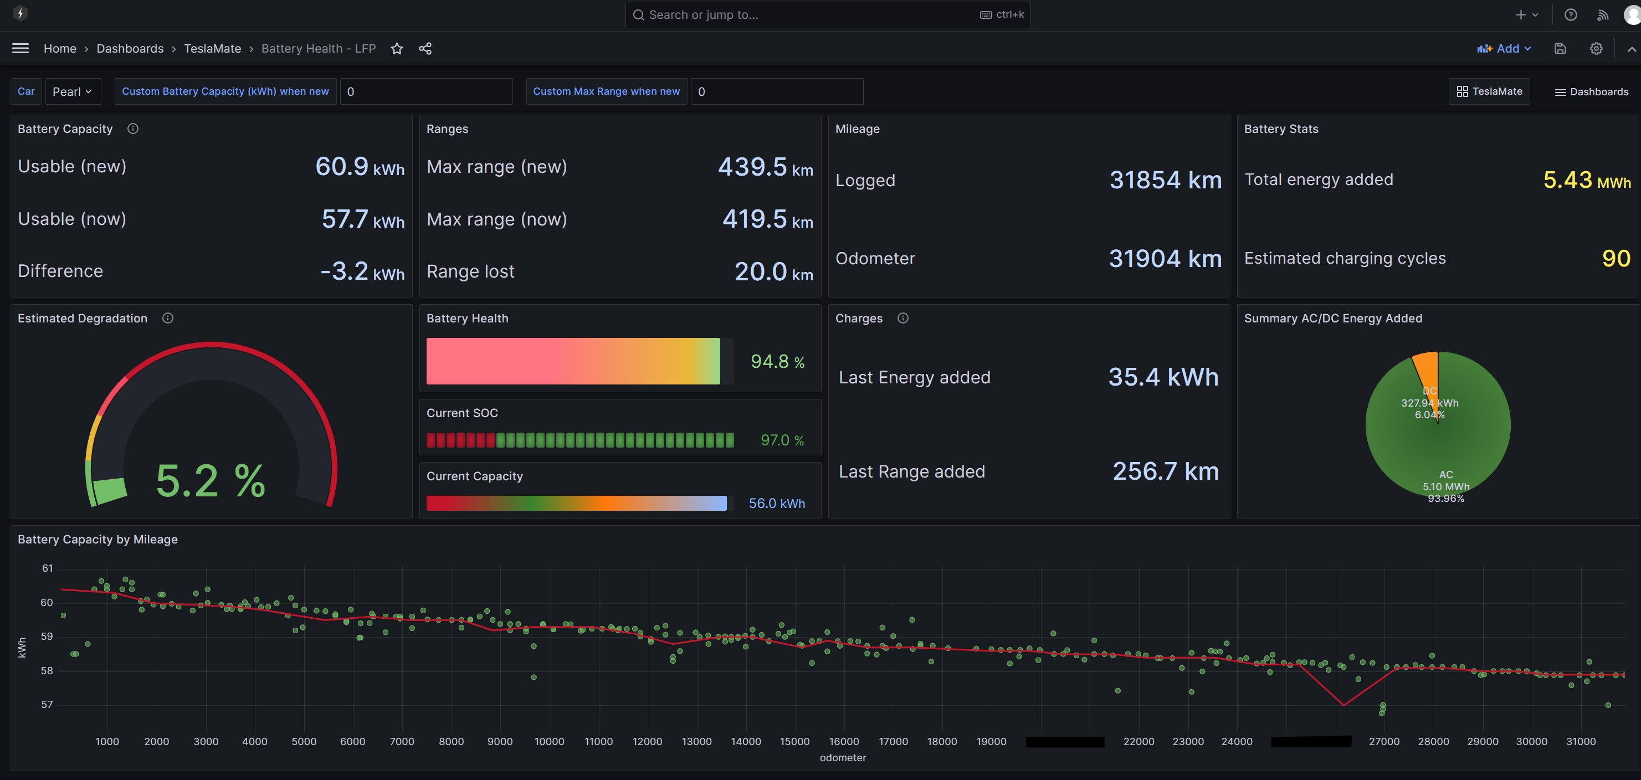Click the share dashboard icon

(x=425, y=48)
